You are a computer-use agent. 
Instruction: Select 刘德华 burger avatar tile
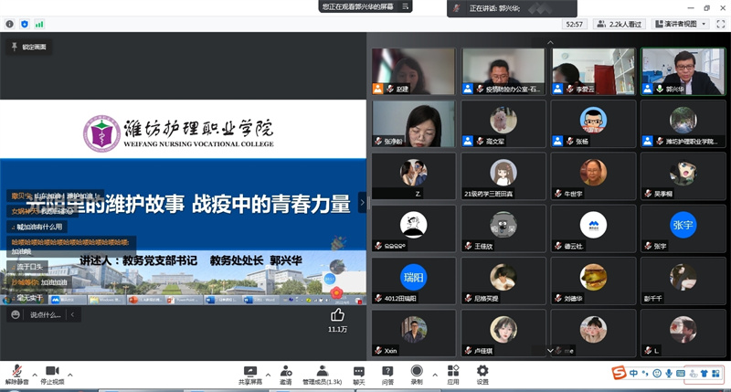pos(593,281)
